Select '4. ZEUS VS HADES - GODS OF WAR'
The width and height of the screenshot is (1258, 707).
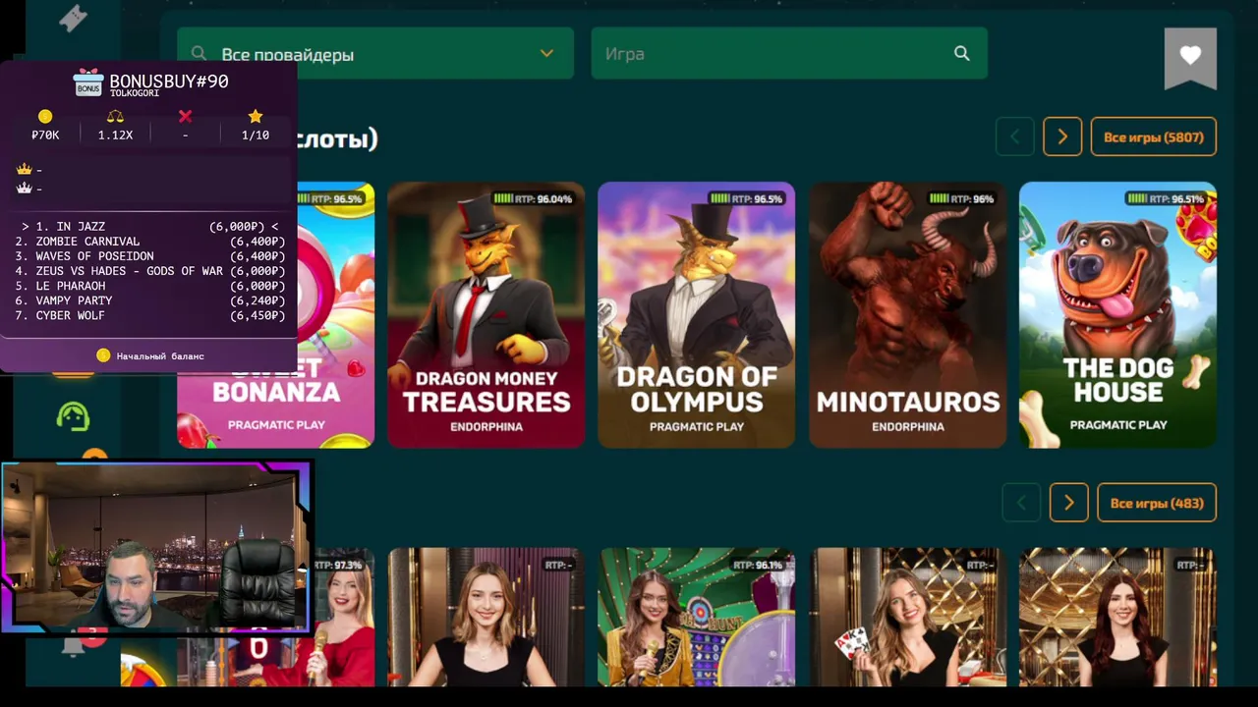click(149, 271)
